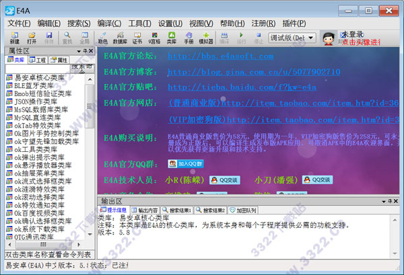This screenshot has width=404, height=275.
Task: Close the 输出区 panel
Action: 396,201
